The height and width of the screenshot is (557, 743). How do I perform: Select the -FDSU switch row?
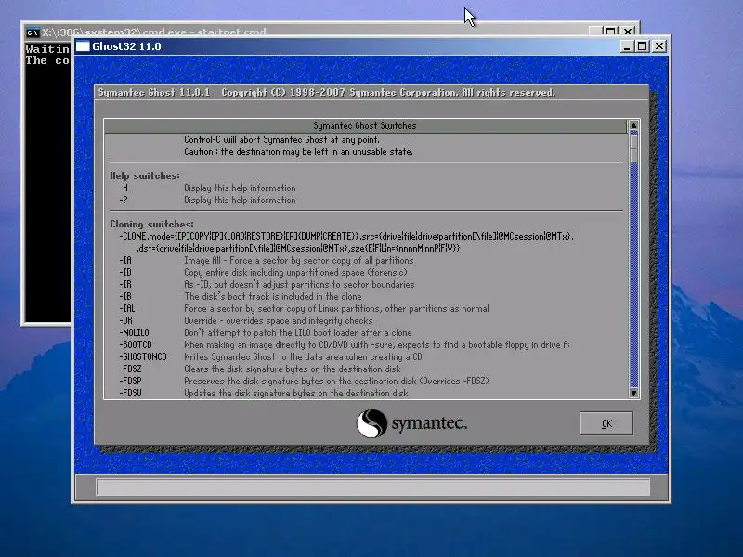pyautogui.click(x=264, y=393)
